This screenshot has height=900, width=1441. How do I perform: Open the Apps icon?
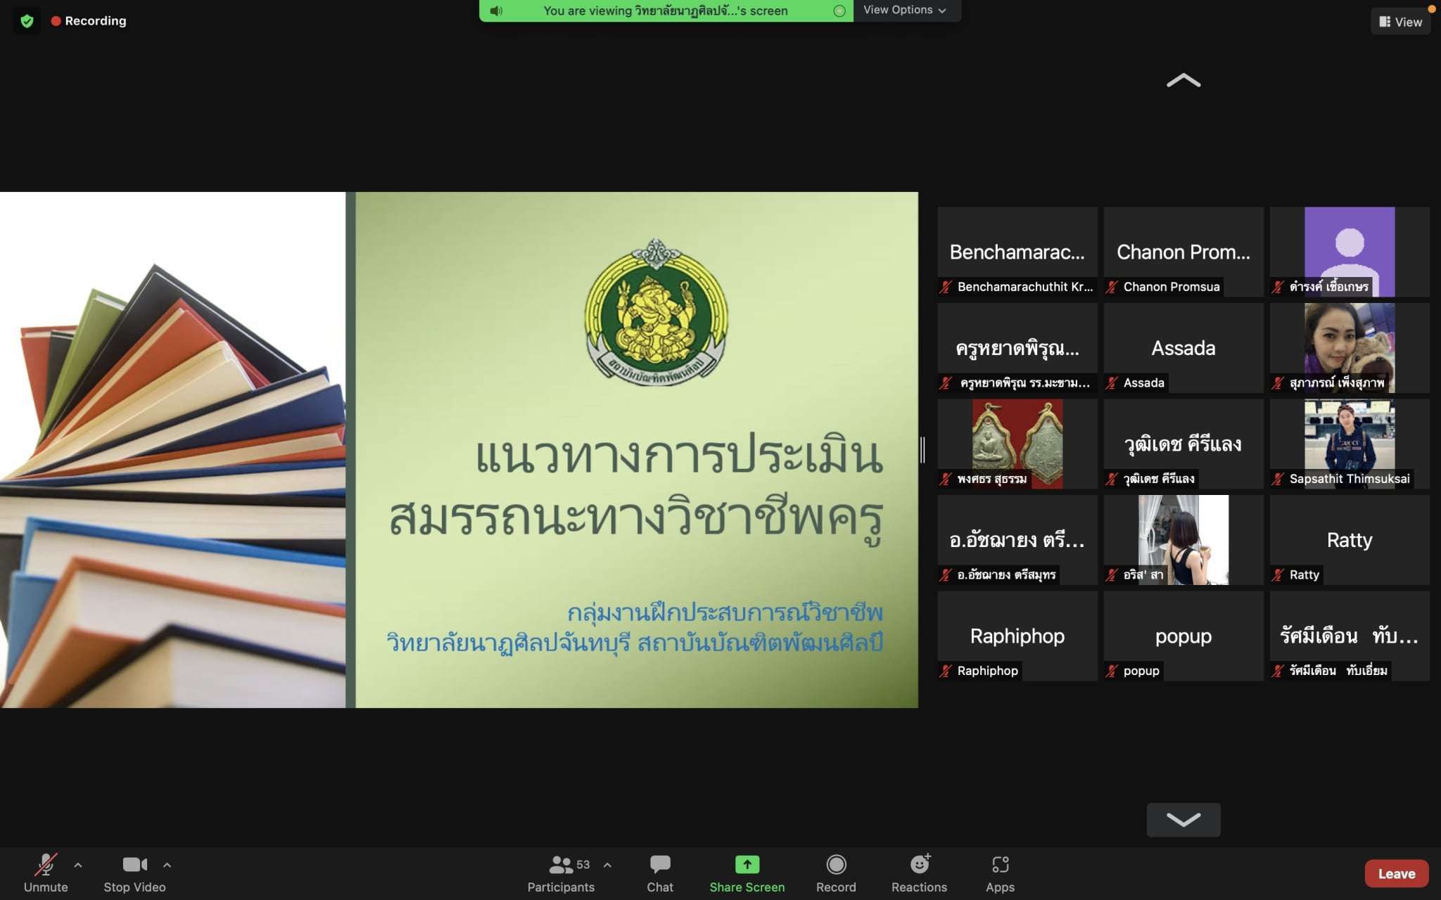pos(999,865)
